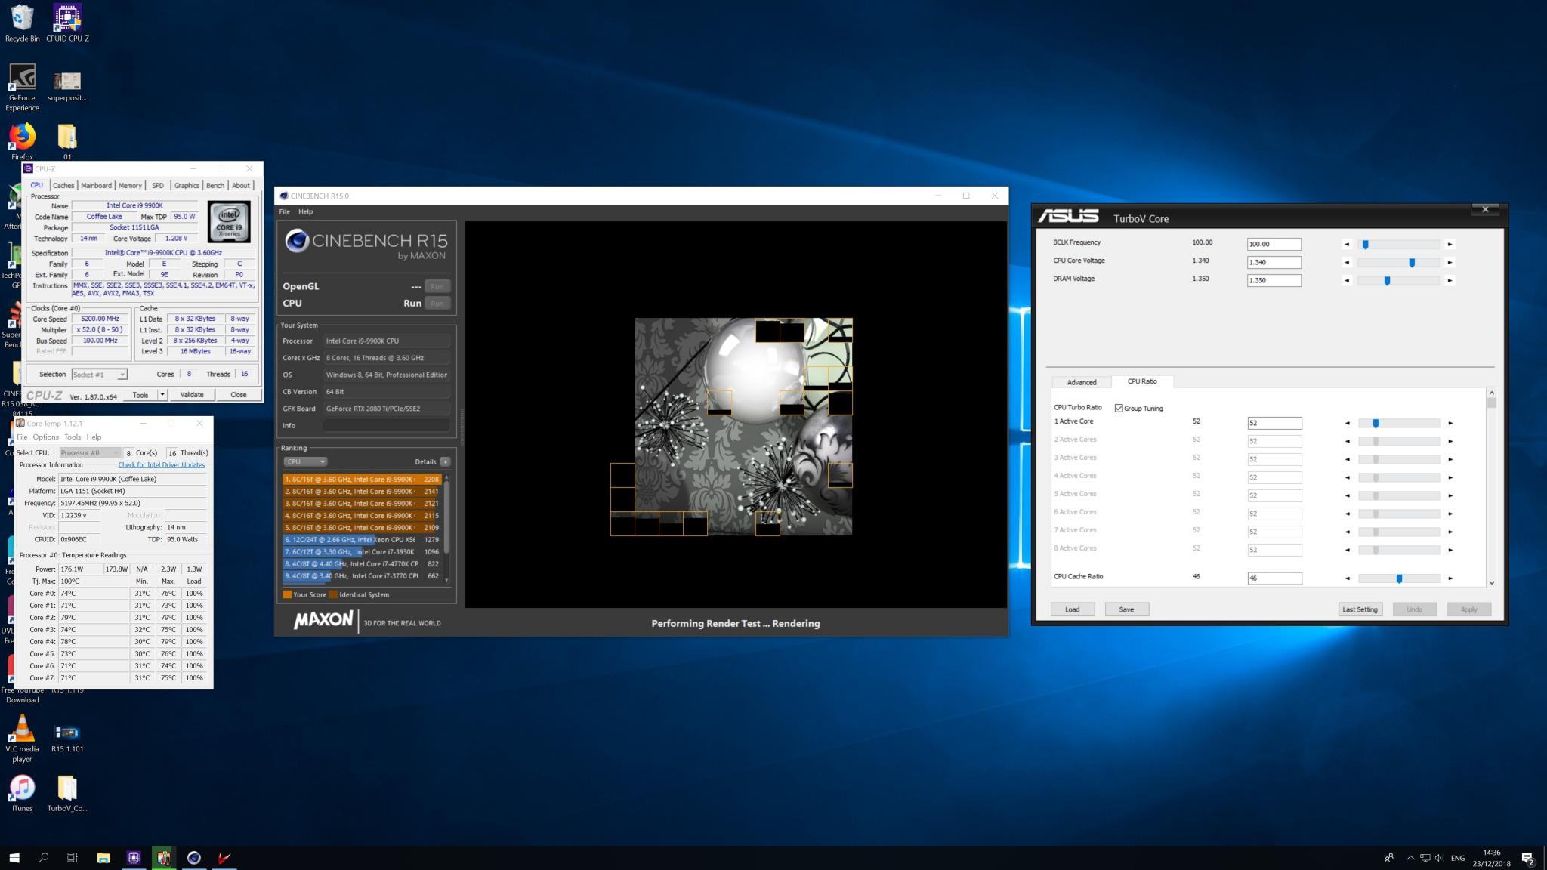1547x870 pixels.
Task: Expand ranking Details arrow in Cinebench
Action: 445,461
